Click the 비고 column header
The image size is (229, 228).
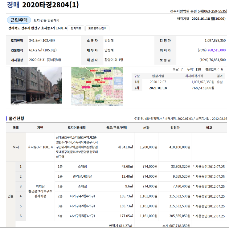(209, 128)
